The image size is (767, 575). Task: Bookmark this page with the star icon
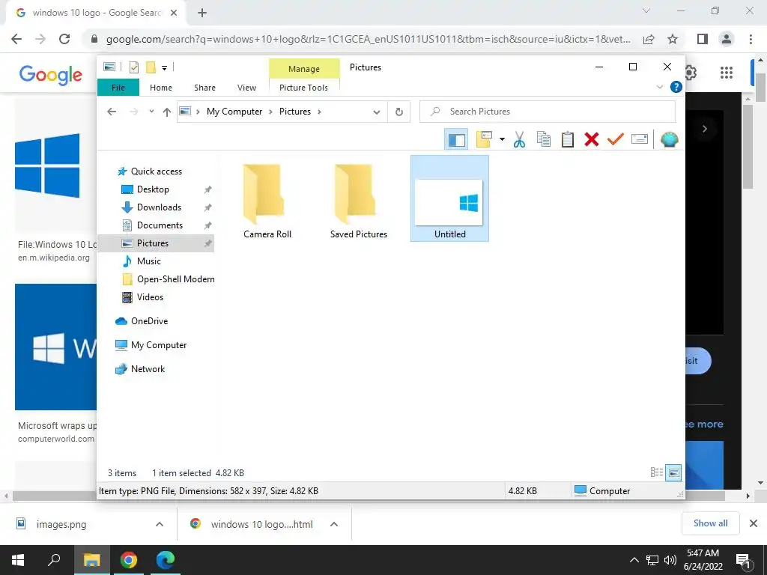(673, 39)
